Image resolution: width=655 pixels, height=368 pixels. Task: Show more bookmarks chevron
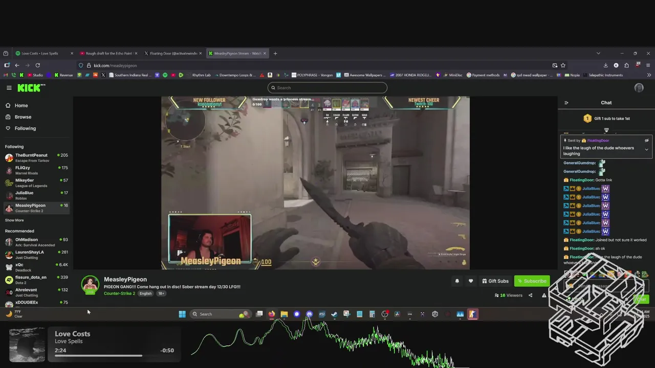(x=649, y=75)
